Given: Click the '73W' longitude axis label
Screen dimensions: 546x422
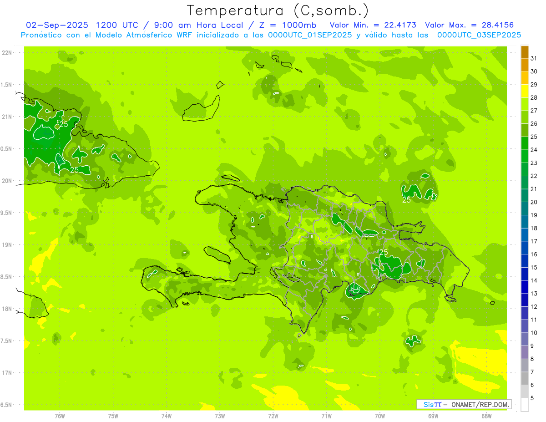Looking at the screenshot, I should click(x=220, y=416).
